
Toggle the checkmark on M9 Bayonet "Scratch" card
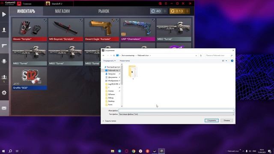click(81, 20)
